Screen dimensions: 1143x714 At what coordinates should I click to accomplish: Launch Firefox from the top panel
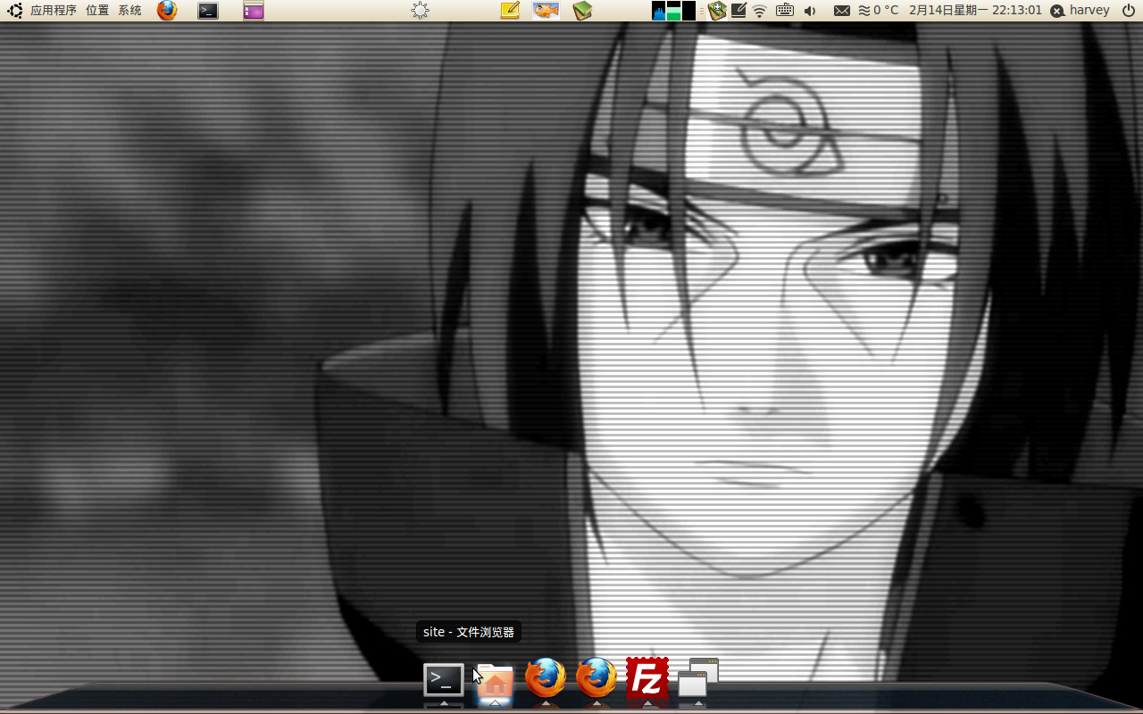tap(167, 11)
